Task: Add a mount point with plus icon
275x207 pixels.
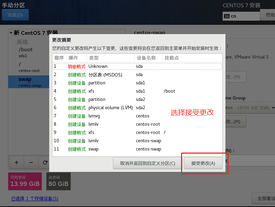Action: pos(17,163)
